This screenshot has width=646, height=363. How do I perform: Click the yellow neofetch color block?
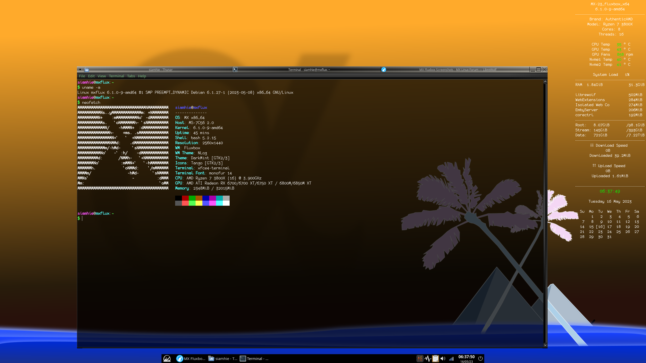[x=199, y=203]
